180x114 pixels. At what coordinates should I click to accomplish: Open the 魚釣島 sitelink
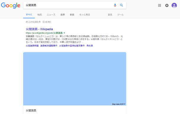tap(90, 46)
